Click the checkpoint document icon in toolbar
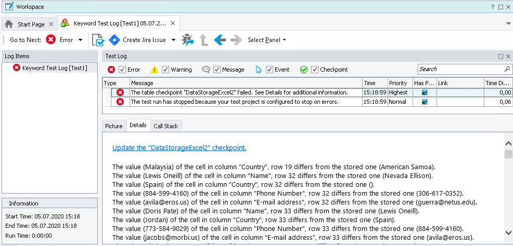 point(97,40)
